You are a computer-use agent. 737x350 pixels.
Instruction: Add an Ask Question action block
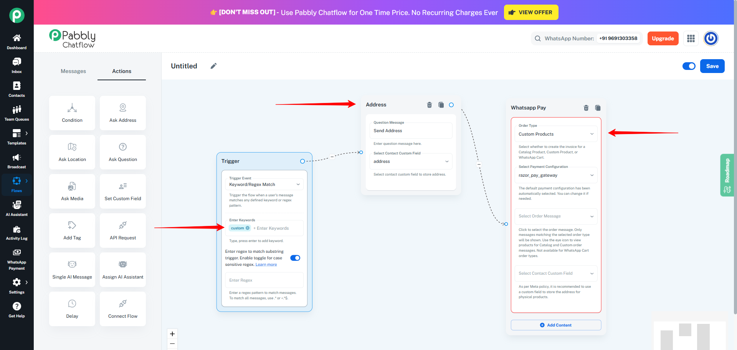[123, 152]
